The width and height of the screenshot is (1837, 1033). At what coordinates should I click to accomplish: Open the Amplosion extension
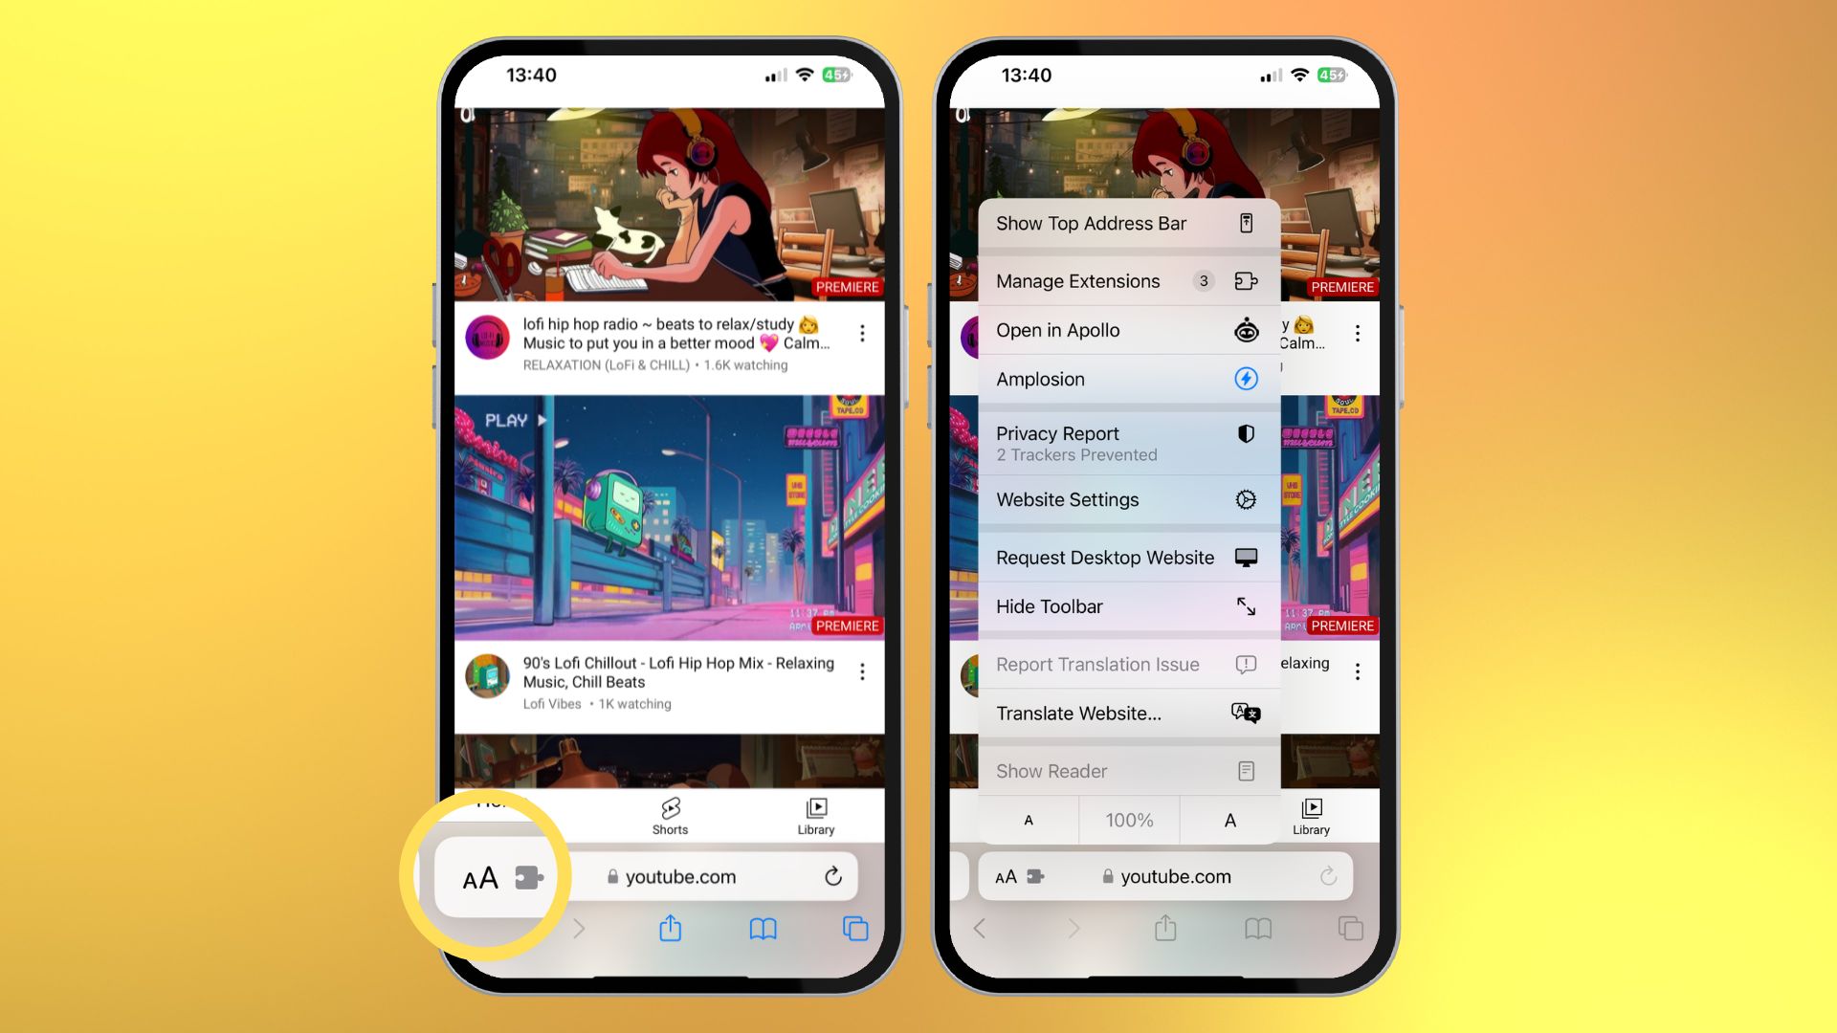(1124, 379)
